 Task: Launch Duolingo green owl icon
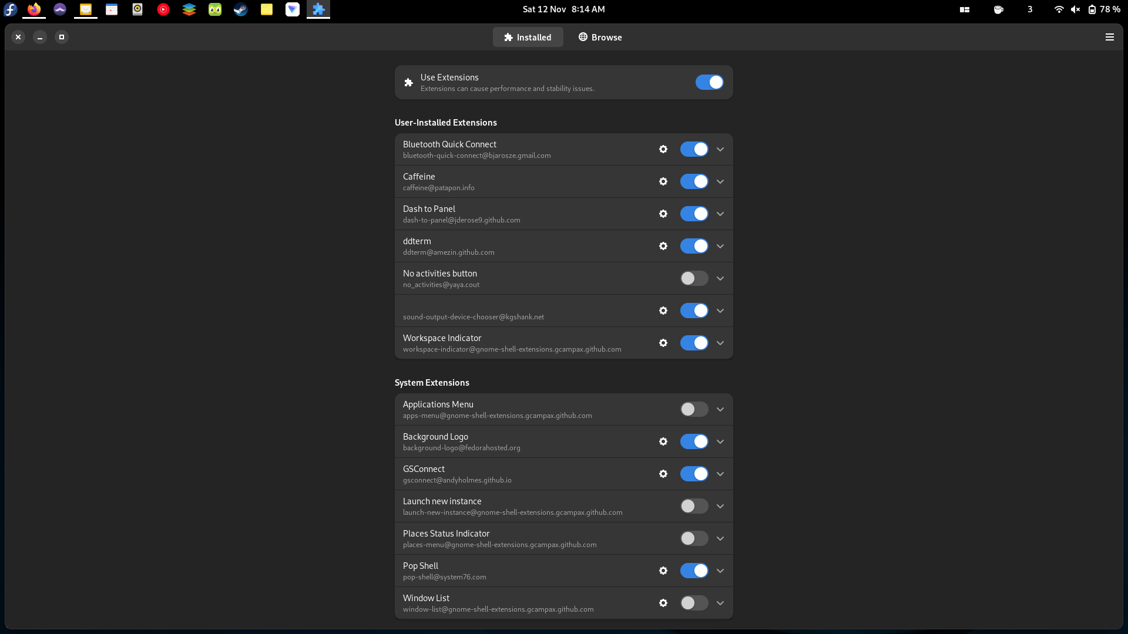coord(215,9)
